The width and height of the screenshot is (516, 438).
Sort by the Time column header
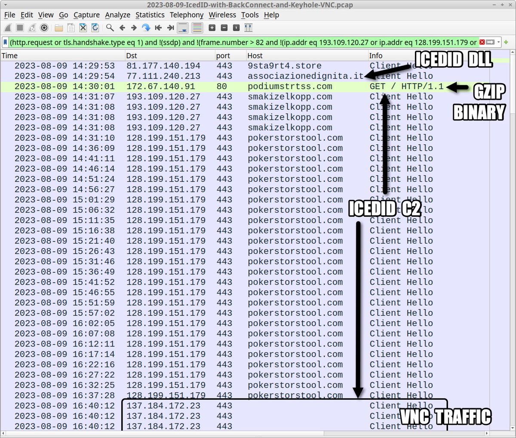(63, 56)
